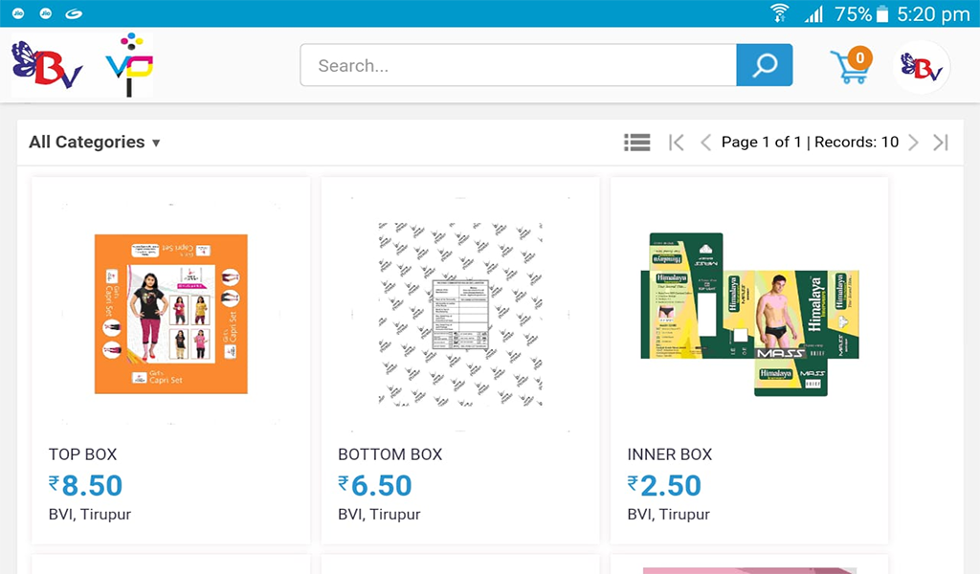Viewport: 980px width, 574px height.
Task: Go to last page arrow
Action: click(941, 143)
